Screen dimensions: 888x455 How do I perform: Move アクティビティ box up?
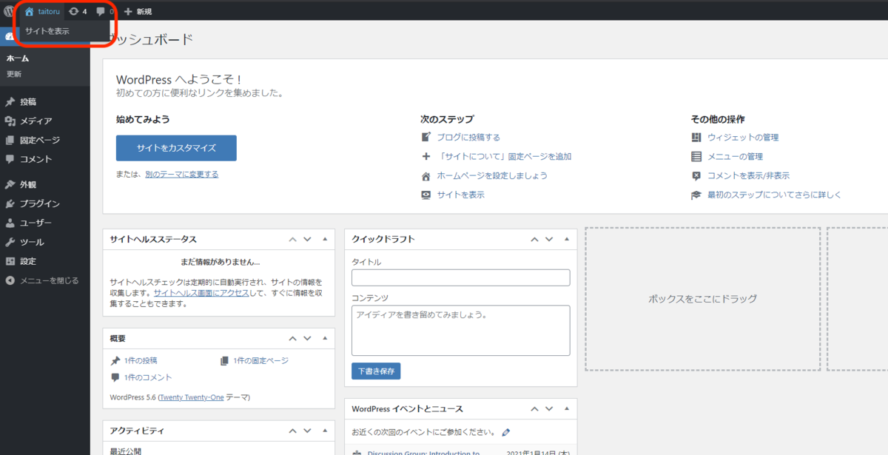pyautogui.click(x=292, y=431)
